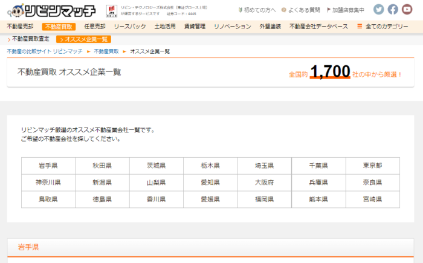
Task: Jump to 岩手県 in prefecture table
Action: click(48, 166)
